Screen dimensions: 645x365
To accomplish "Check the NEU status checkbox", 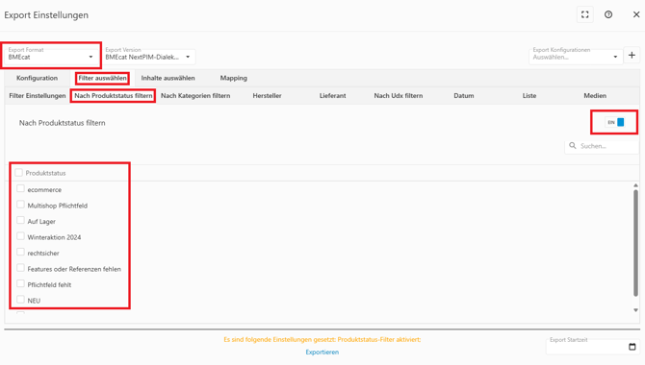I will pos(20,300).
